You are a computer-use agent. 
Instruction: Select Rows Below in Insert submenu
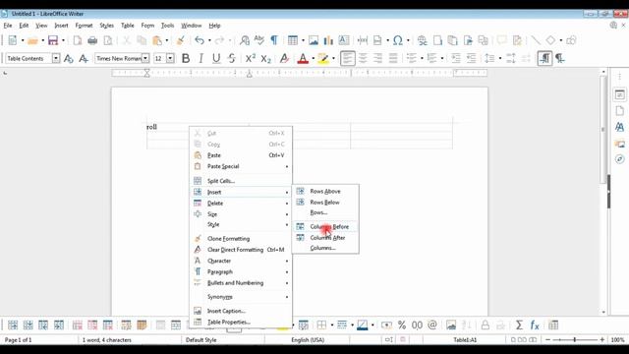click(x=325, y=203)
